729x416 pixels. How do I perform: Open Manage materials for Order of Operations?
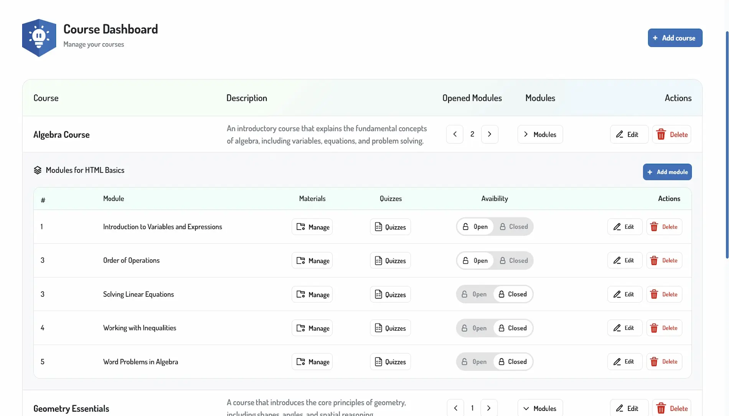point(312,260)
